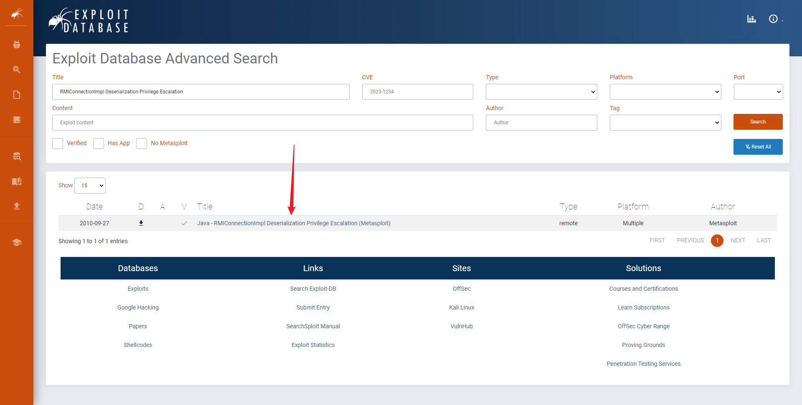Expand the Tag dropdown
Screen dimensions: 802x405
[665, 123]
